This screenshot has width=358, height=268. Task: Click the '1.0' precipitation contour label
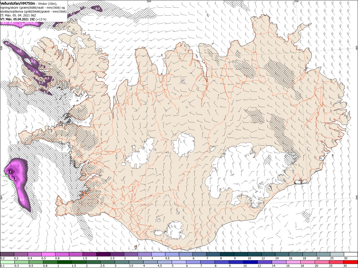click(x=21, y=25)
